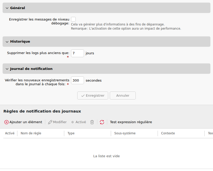The height and width of the screenshot is (171, 213).
Task: Click the red refresh arrows icon
Action: 102,122
